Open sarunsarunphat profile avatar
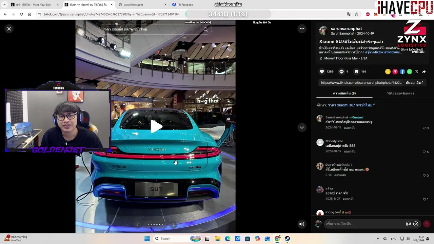Screen dimensions: 434x244 [x=323, y=30]
